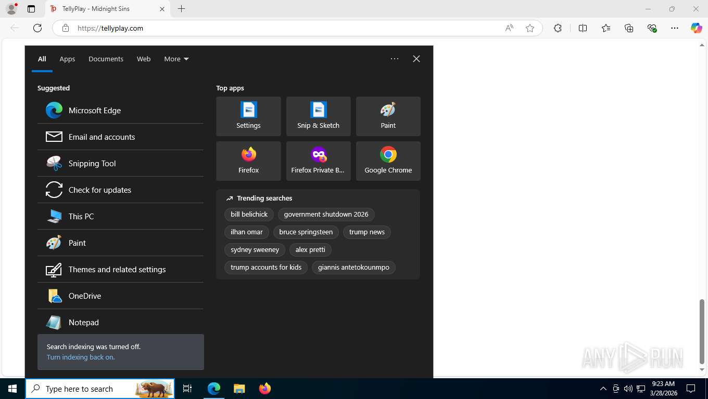Image resolution: width=708 pixels, height=399 pixels.
Task: Open a new tab in Edge
Action: pos(181,9)
